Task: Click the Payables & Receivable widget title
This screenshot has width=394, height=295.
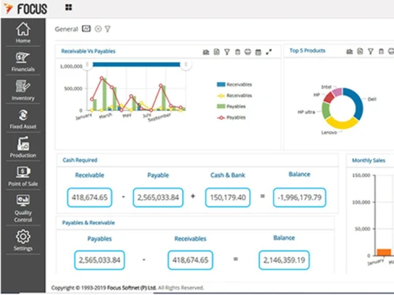Action: (88, 223)
